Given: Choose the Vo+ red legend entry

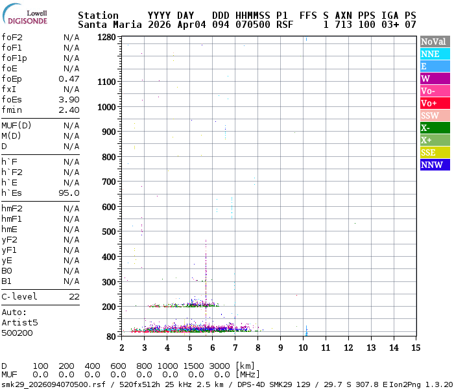Looking at the screenshot, I should click(x=434, y=103).
